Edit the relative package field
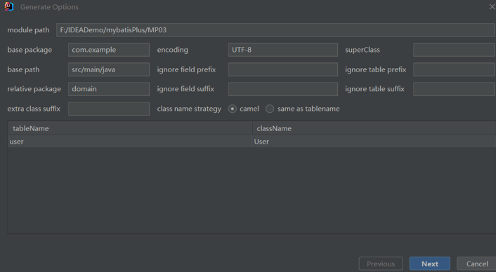The height and width of the screenshot is (272, 496). [x=109, y=89]
